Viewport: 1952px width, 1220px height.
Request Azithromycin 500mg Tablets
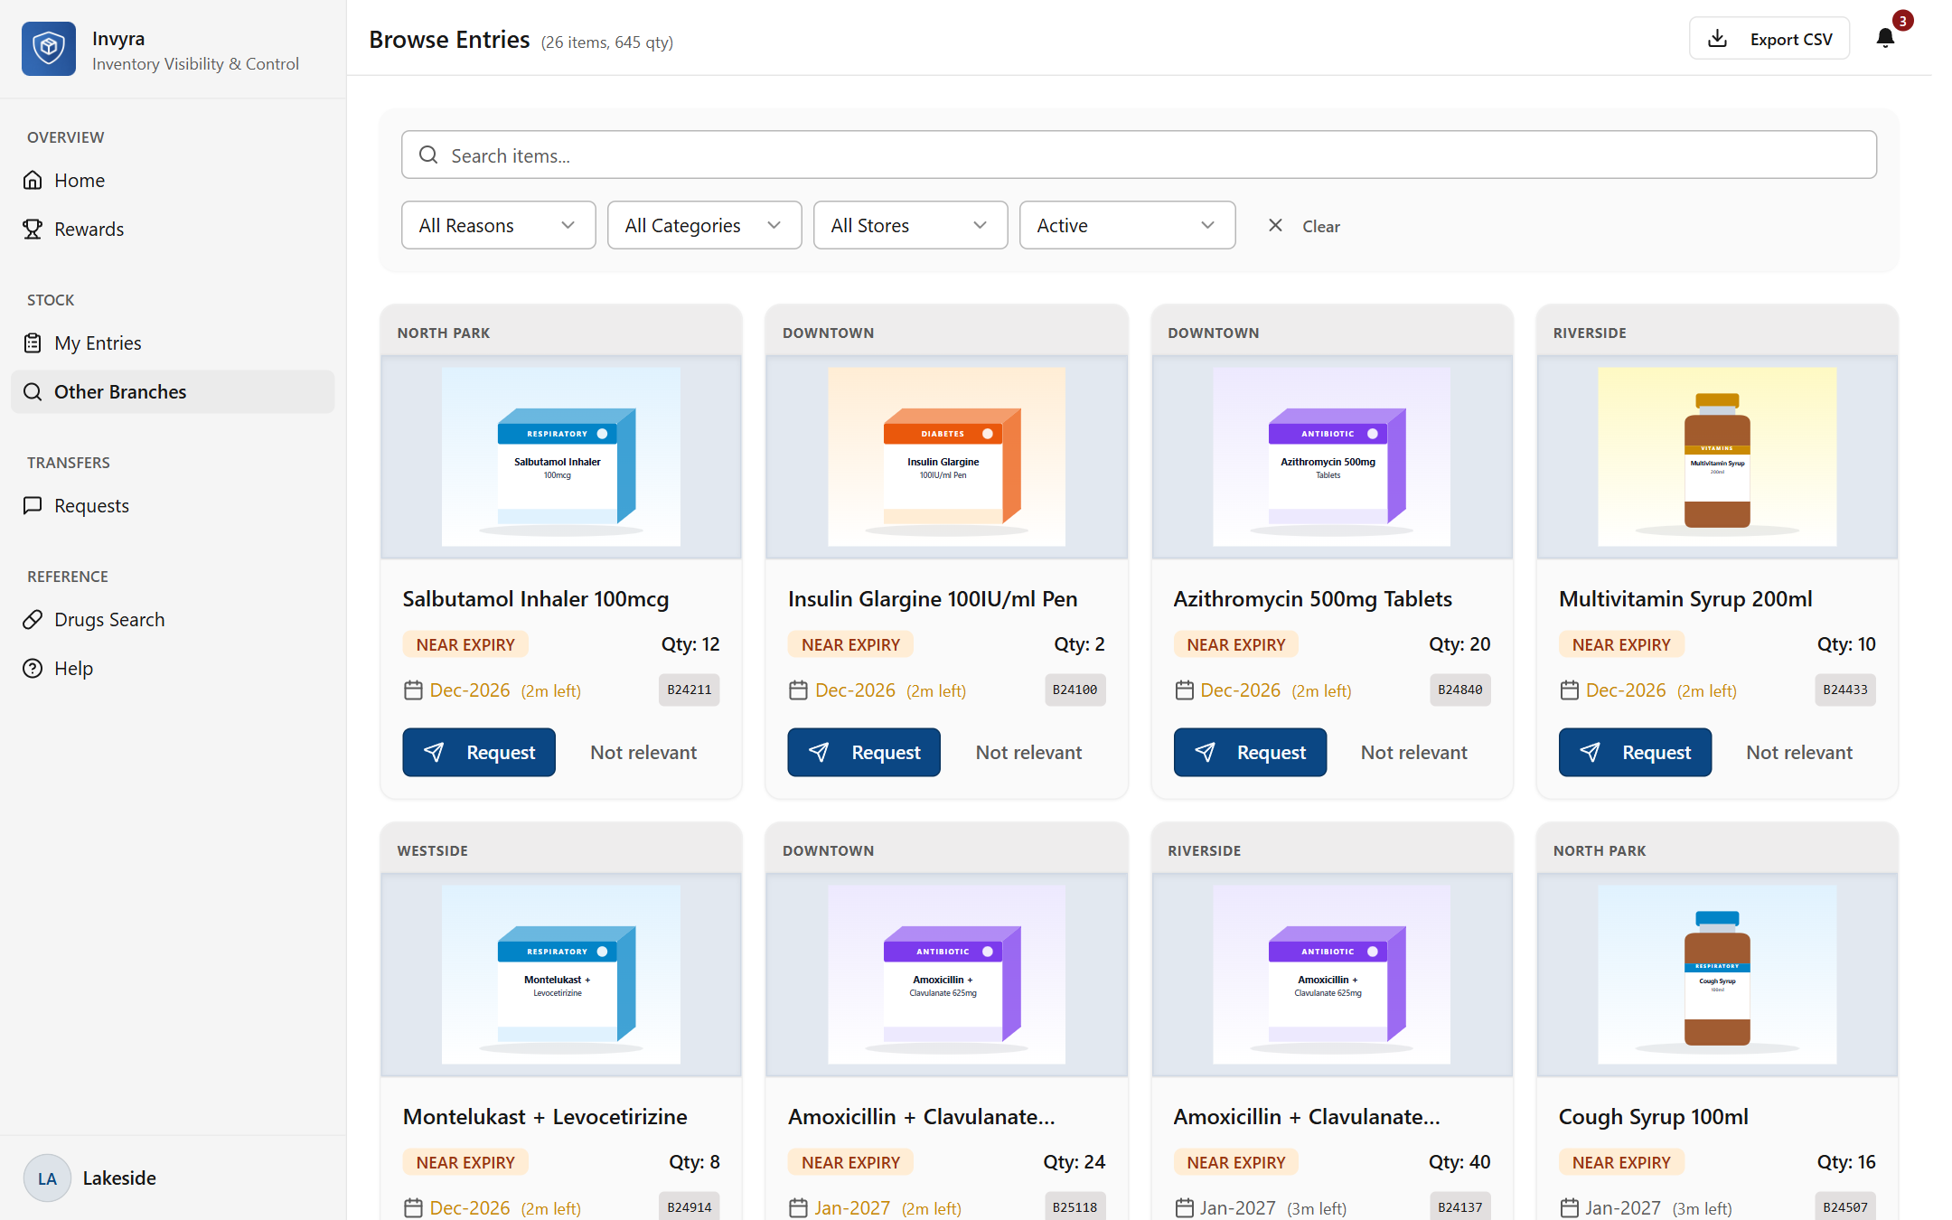click(1250, 752)
